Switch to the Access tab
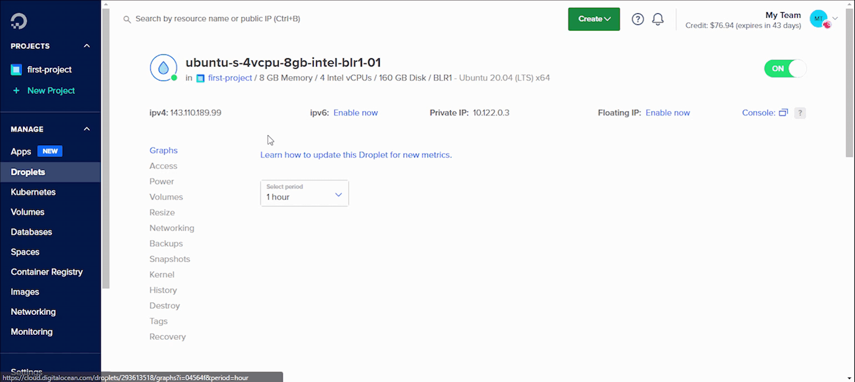 coord(163,166)
